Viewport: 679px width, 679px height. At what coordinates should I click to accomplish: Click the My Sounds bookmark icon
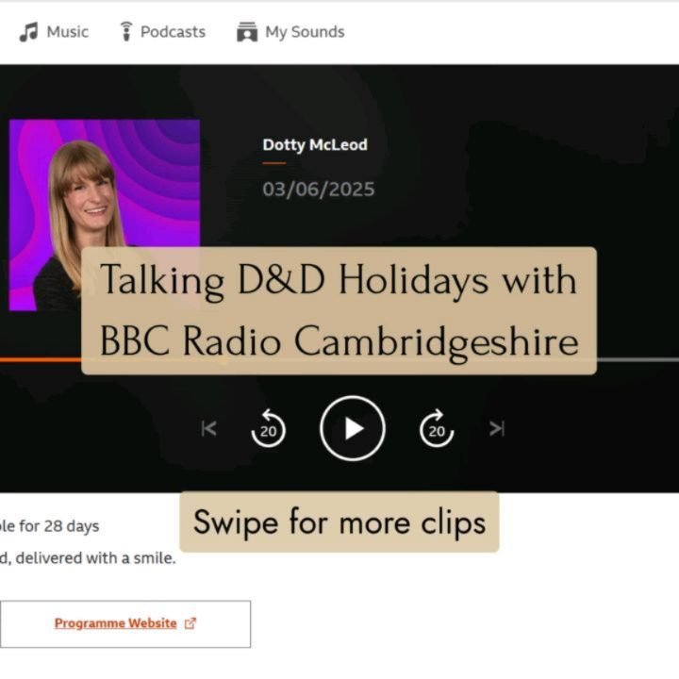pos(247,32)
